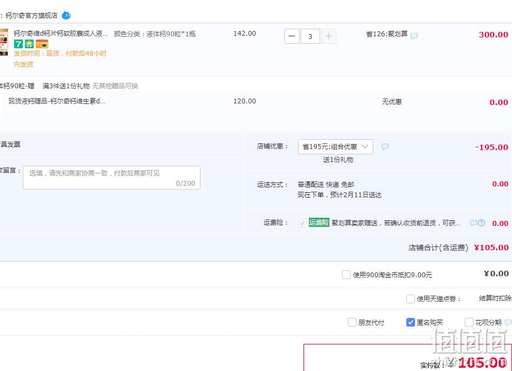Check the 使用天猫点券 checkbox

[411, 298]
